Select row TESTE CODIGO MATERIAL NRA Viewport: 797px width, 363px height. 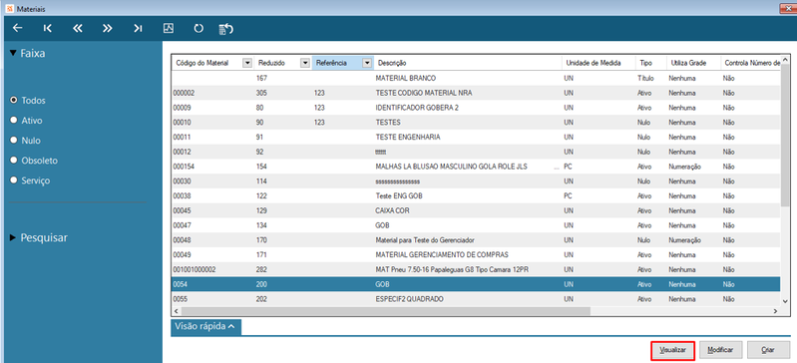(x=475, y=93)
